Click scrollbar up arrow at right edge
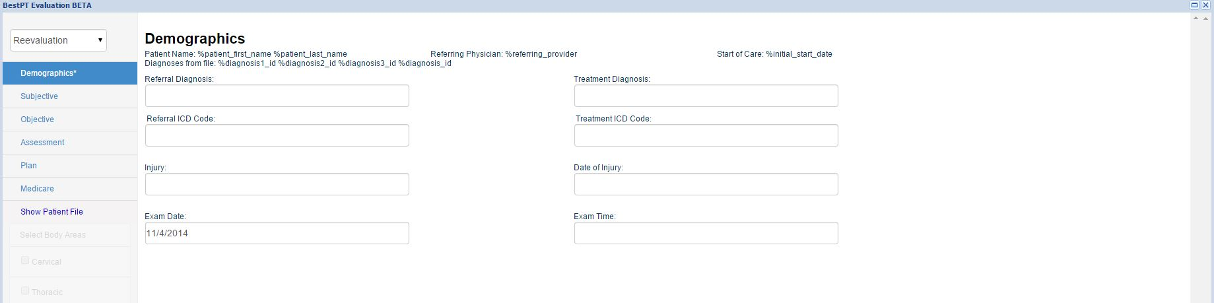This screenshot has height=303, width=1214. pos(1196,18)
